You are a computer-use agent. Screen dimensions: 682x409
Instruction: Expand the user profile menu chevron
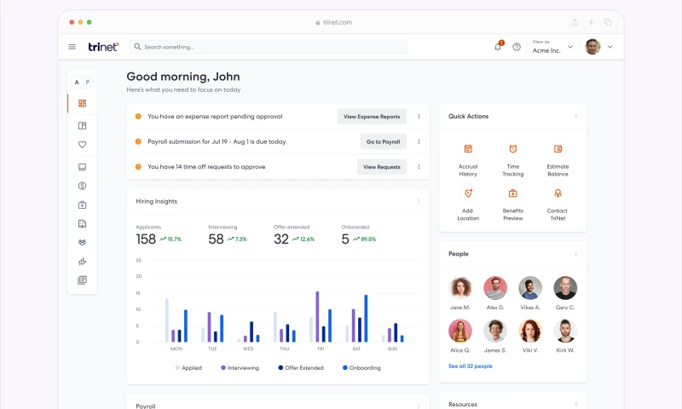(x=610, y=47)
